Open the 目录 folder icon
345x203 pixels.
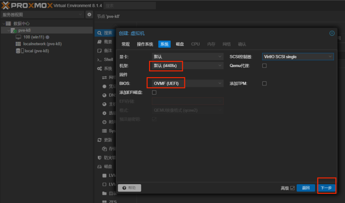104,193
